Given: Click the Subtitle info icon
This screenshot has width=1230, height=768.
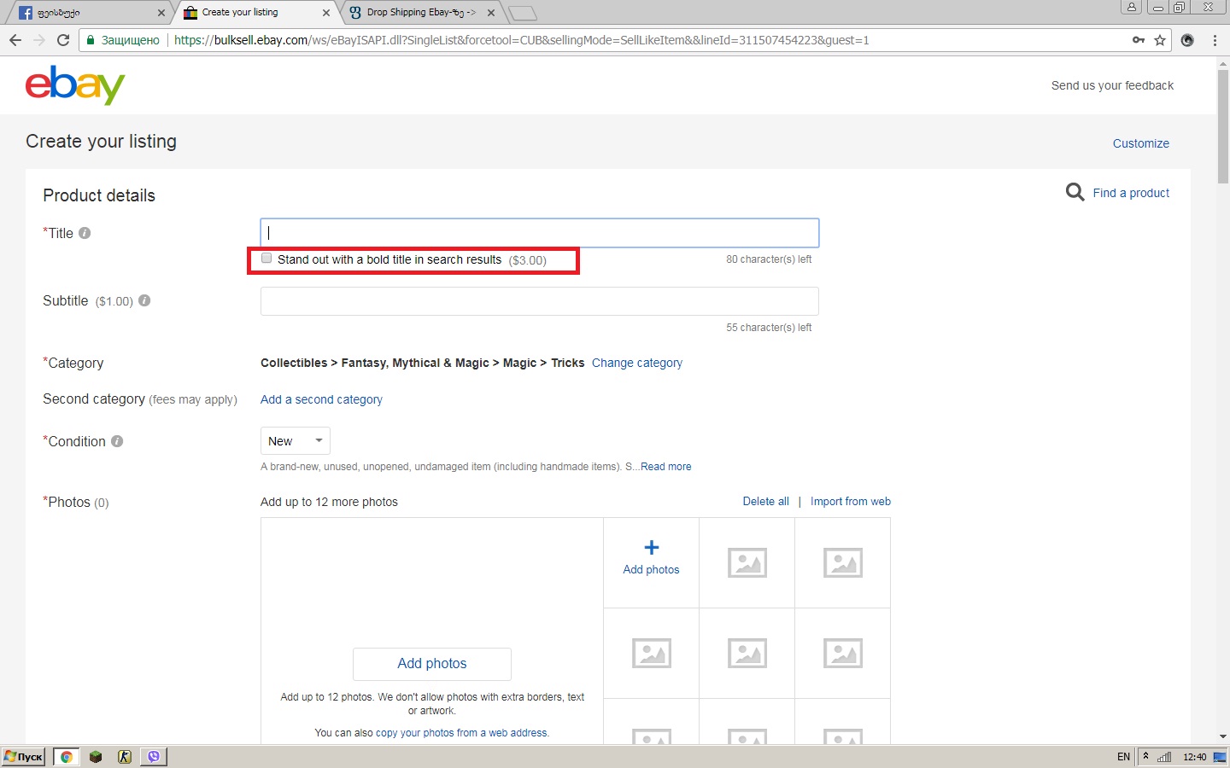Looking at the screenshot, I should point(144,300).
